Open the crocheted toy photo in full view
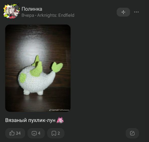The width and height of the screenshot is (149, 142). [38, 68]
